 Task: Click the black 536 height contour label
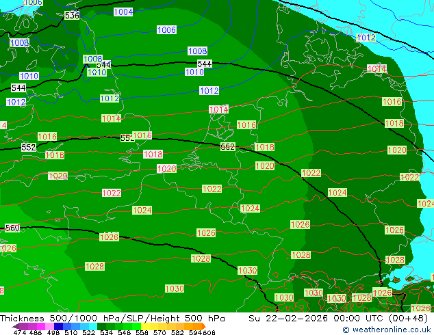(x=72, y=16)
